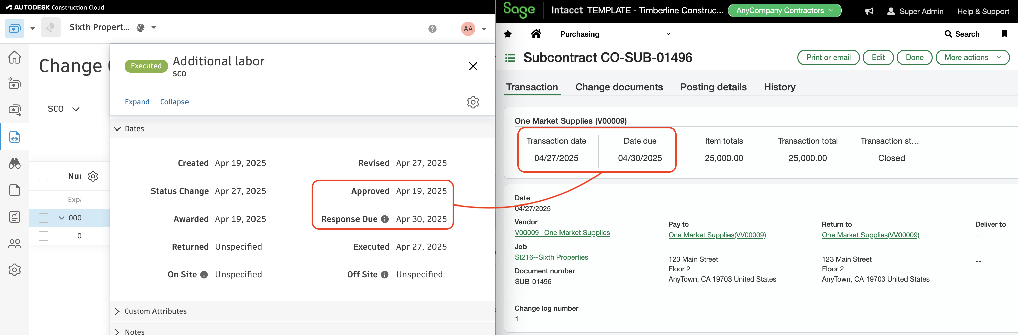The image size is (1018, 335).
Task: Switch to the Transaction tab
Action: (532, 87)
